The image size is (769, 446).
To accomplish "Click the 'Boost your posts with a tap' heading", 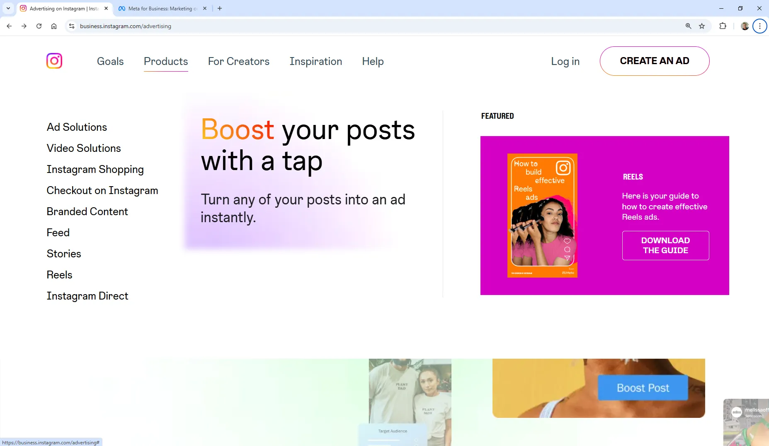I will (308, 145).
